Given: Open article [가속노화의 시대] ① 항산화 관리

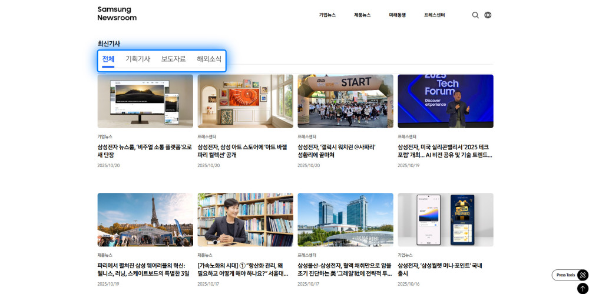Looking at the screenshot, I should 243,269.
